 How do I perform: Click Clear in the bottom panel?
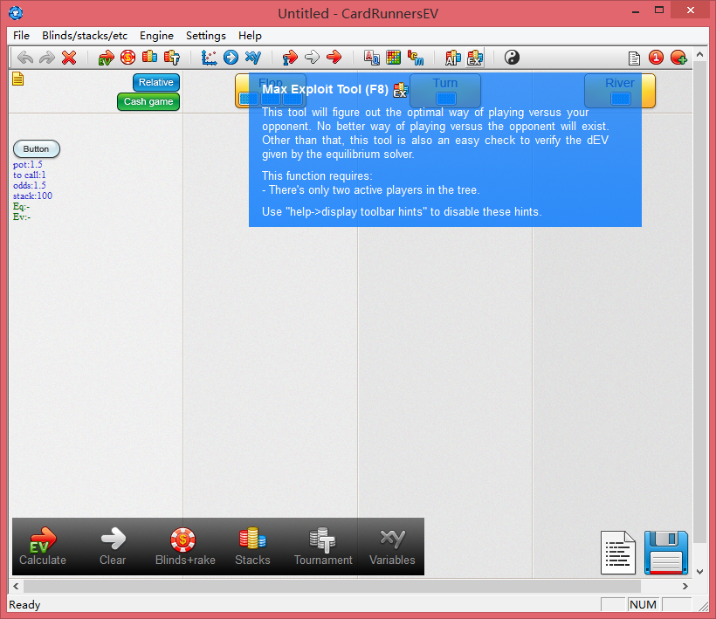coord(113,547)
